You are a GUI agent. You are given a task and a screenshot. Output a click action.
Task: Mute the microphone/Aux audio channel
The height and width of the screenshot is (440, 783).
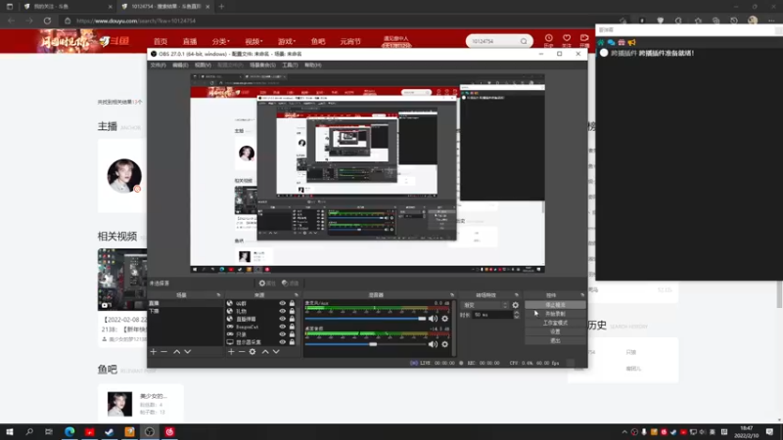[x=433, y=319]
